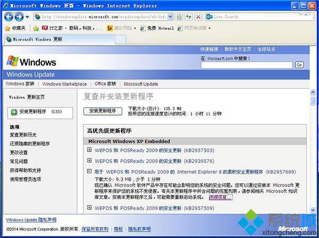Viewport: 319px width, 238px height.
Task: Click sidebar 安装更新程序 (133) link
Action: (40, 112)
